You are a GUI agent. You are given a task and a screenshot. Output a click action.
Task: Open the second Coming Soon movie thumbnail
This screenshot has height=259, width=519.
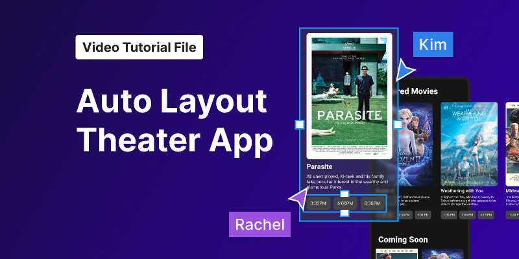(442, 254)
